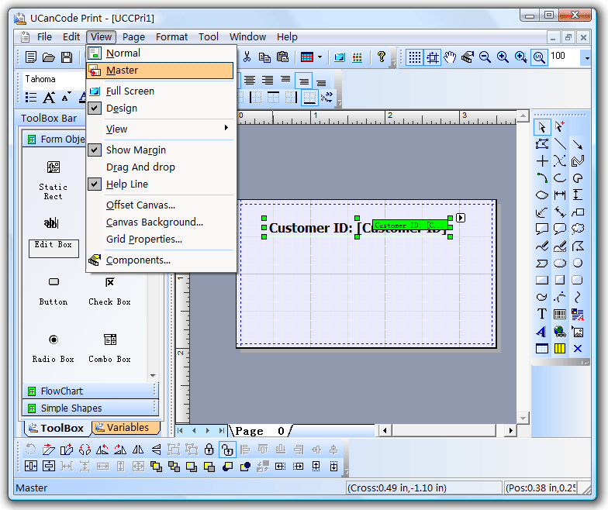Image resolution: width=608 pixels, height=510 pixels.
Task: Open Grid Properties dialog
Action: tap(160, 239)
